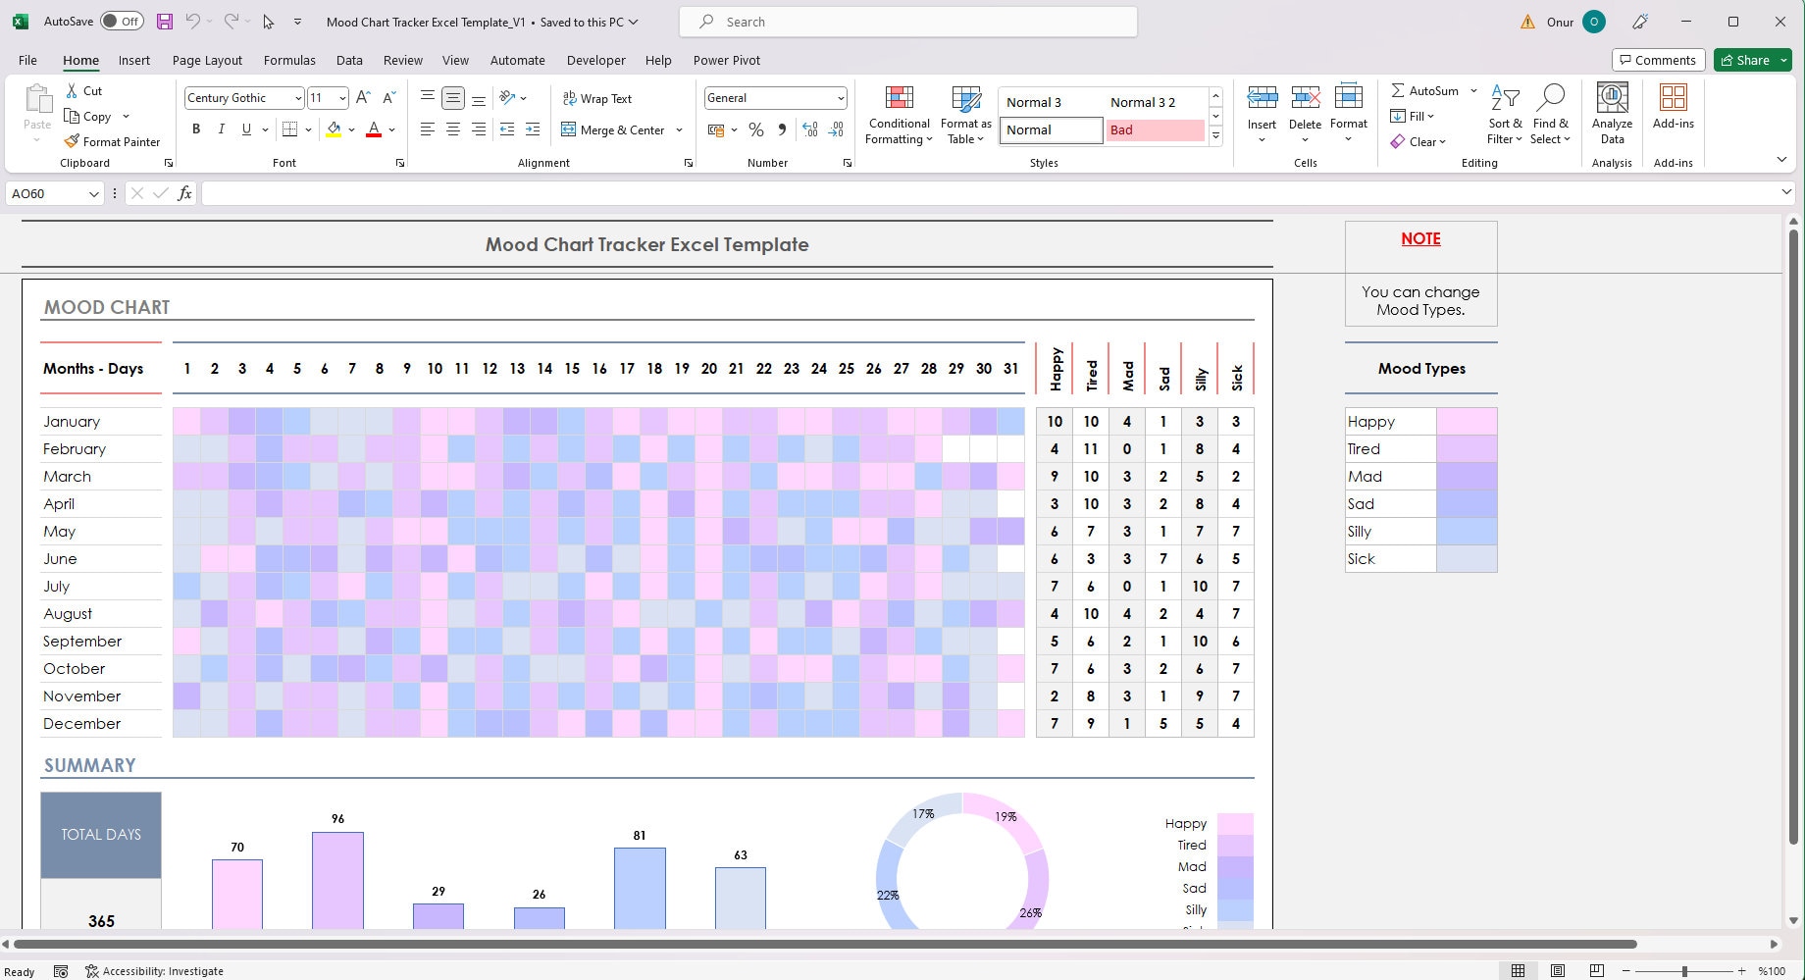Viewport: 1805px width, 980px height.
Task: Open the Number Format dropdown showing General
Action: coord(774,98)
